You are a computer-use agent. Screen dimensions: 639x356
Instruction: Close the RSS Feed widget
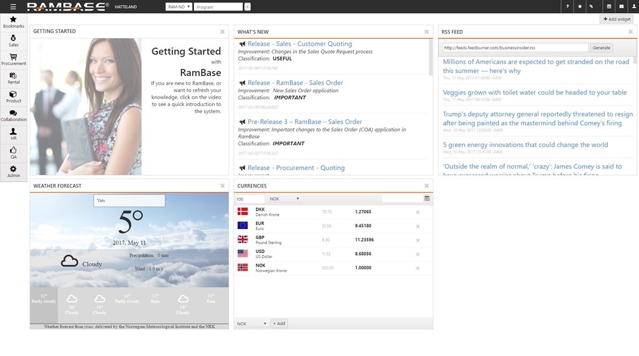630,31
